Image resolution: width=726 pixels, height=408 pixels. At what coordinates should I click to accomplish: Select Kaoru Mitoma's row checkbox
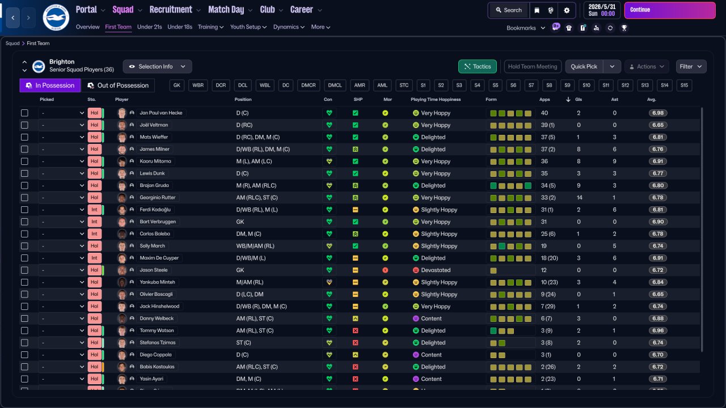24,161
